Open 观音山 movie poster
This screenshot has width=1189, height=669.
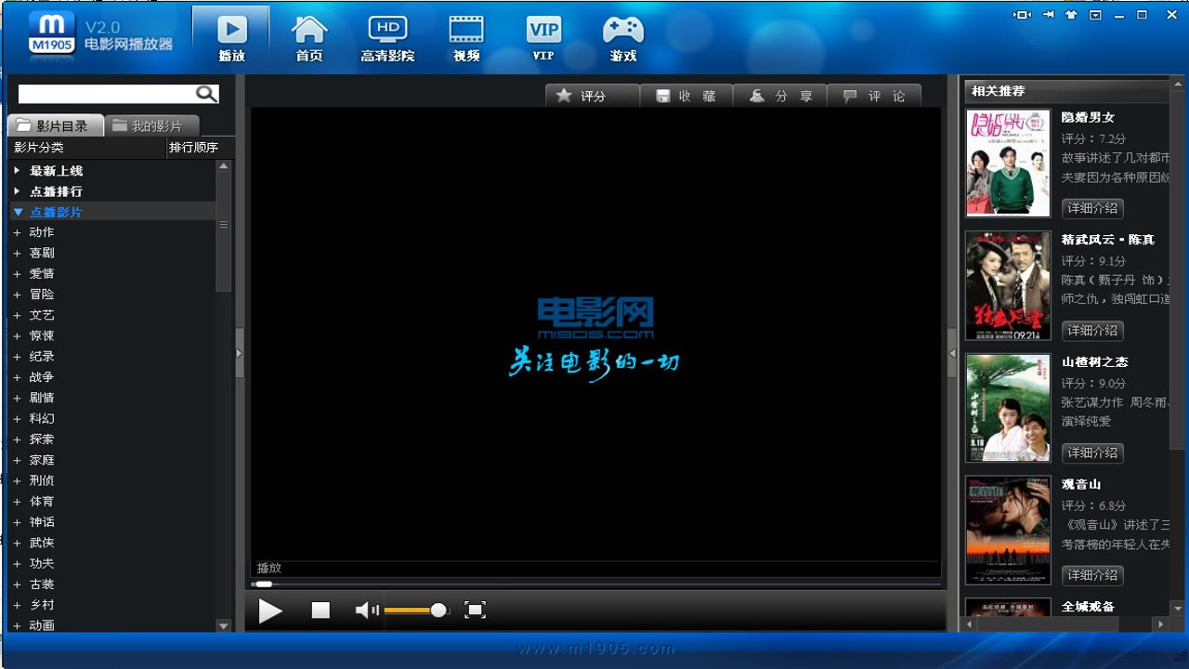(x=1008, y=531)
